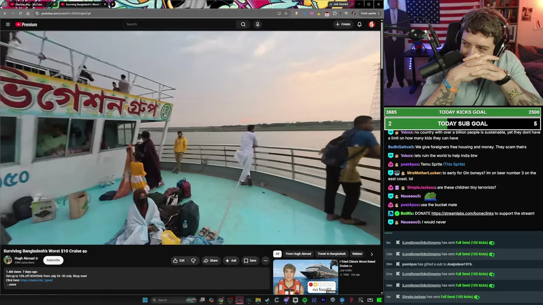Click the video player to pause

[190, 138]
